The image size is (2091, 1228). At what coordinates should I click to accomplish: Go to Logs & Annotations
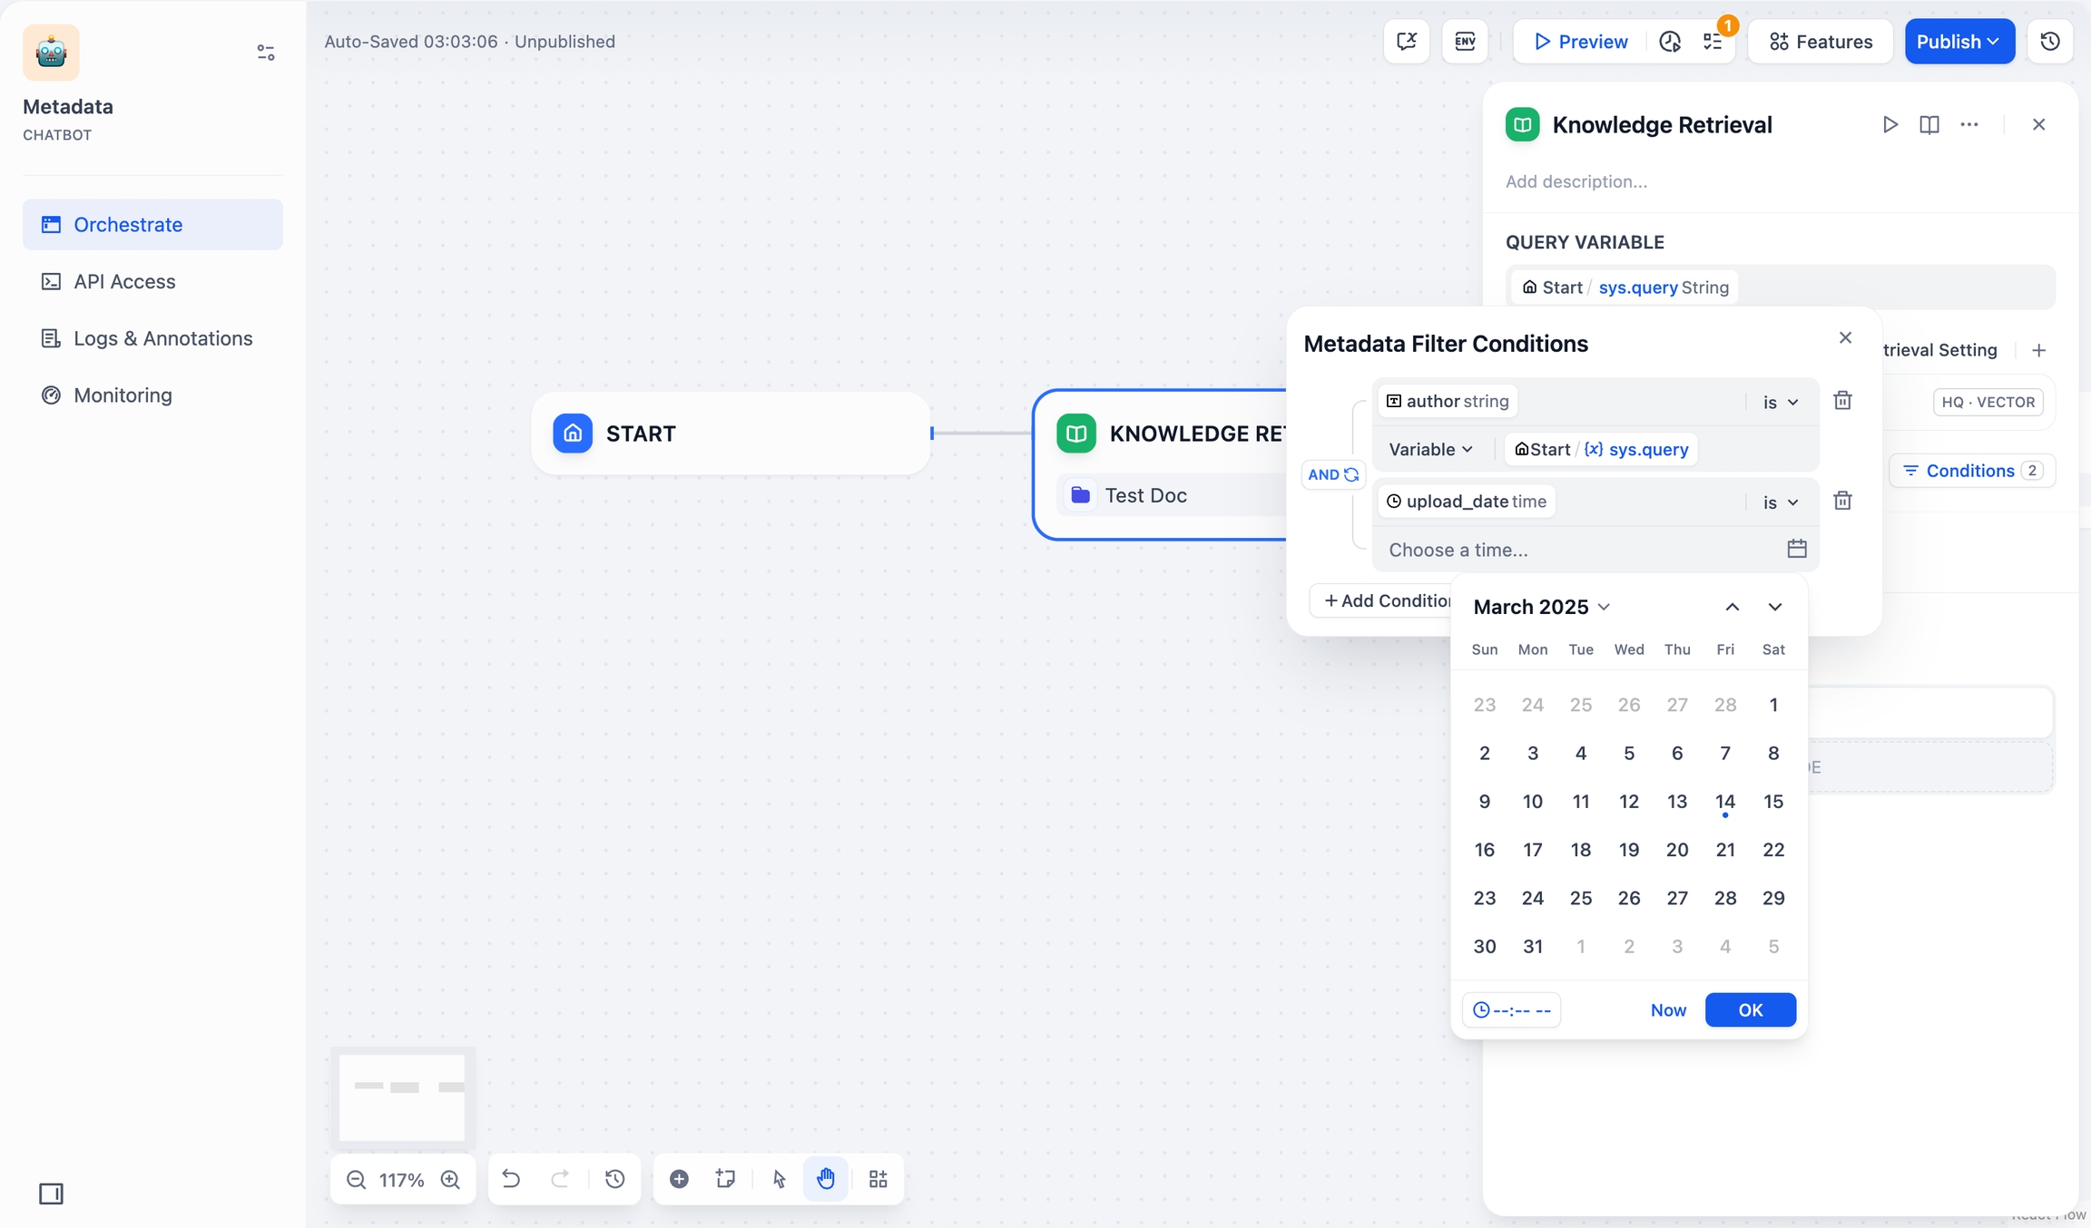(162, 338)
